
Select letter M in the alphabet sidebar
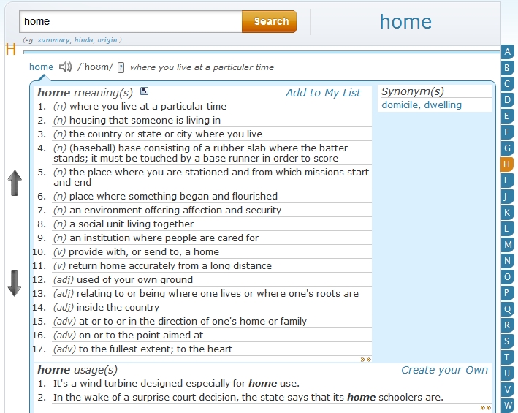coord(508,245)
